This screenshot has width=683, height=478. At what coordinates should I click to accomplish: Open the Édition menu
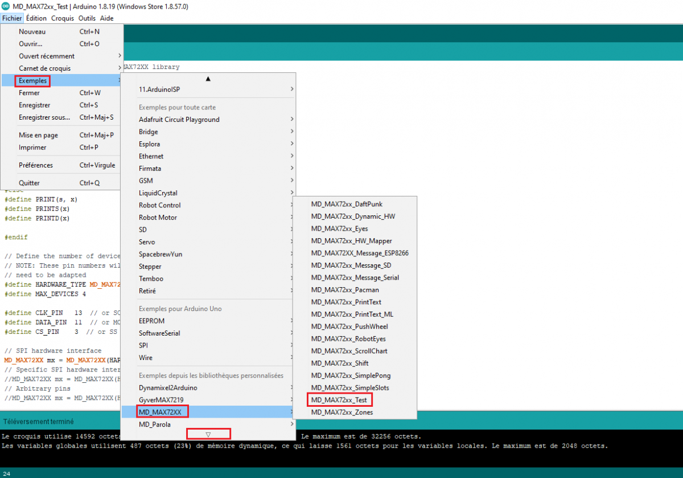tap(36, 18)
